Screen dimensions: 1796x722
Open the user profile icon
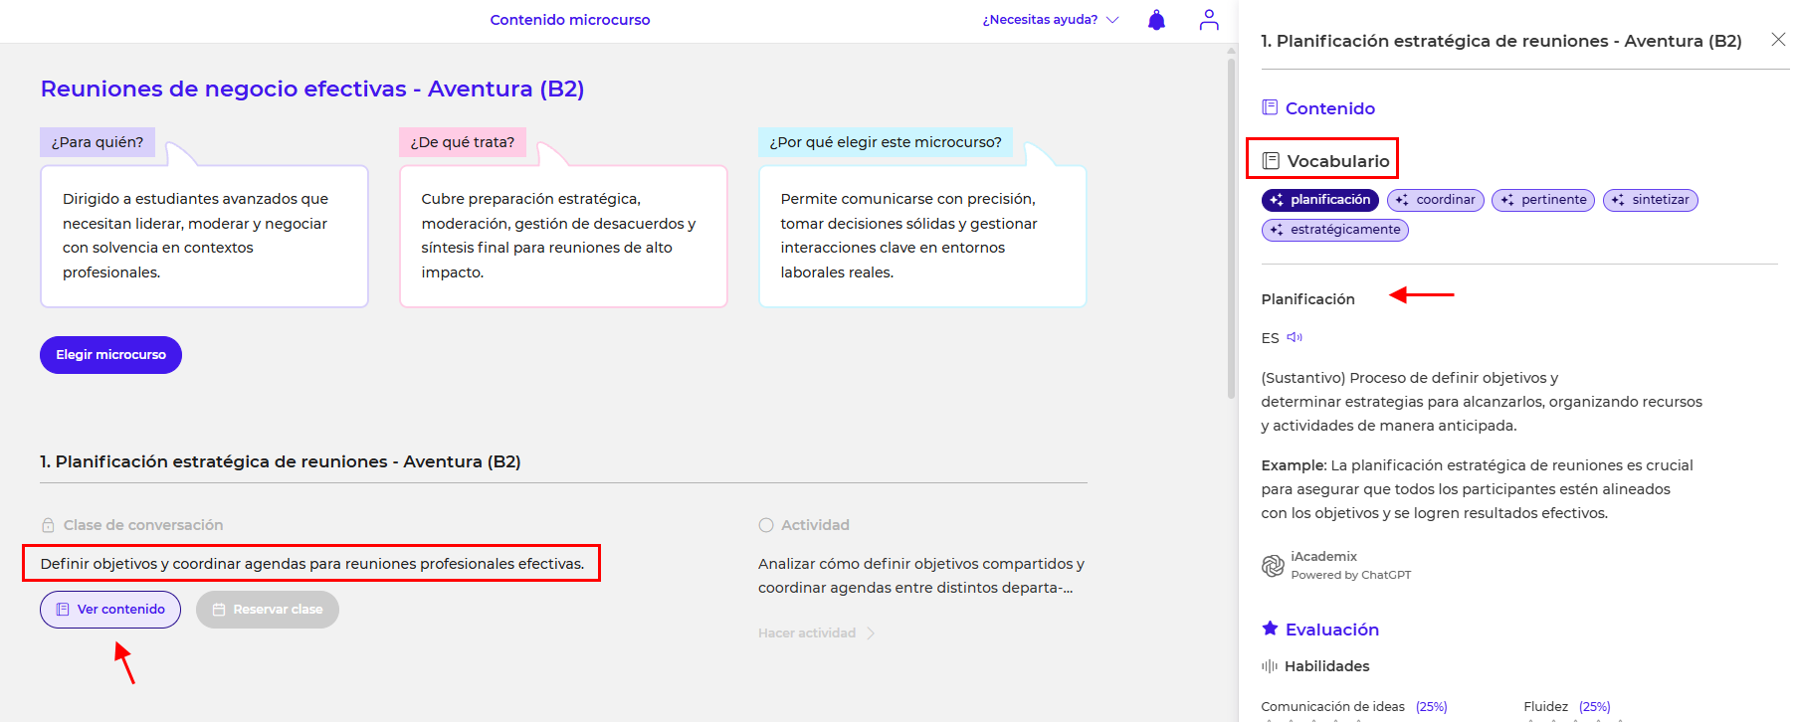[x=1209, y=20]
